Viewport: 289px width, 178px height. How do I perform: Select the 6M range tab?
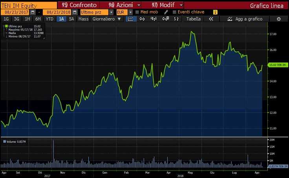[38, 19]
